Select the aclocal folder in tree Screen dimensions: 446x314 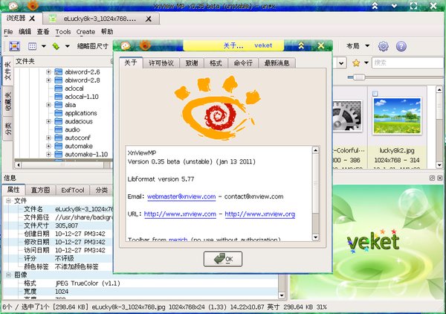click(x=74, y=89)
